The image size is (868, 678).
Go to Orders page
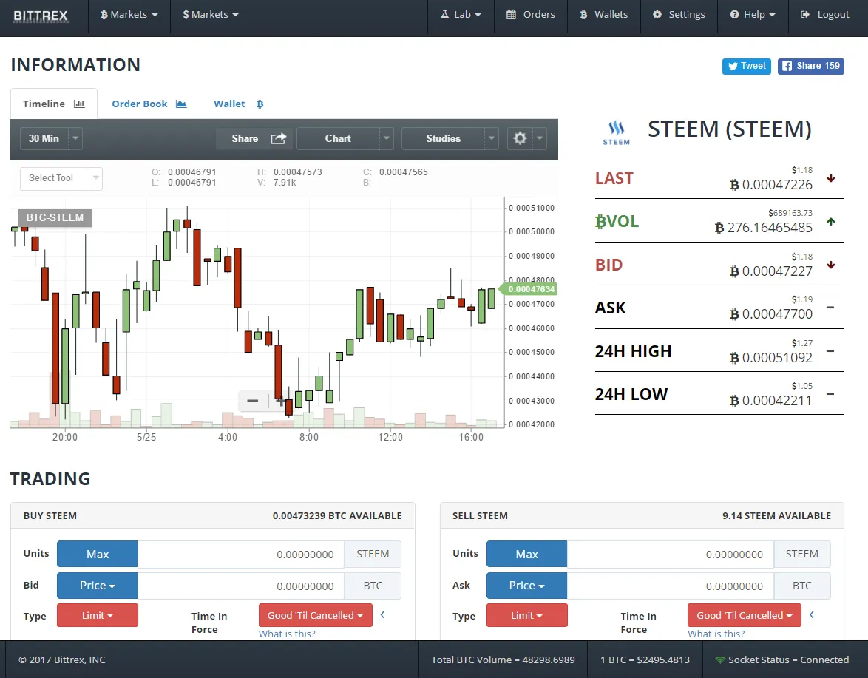tap(530, 15)
